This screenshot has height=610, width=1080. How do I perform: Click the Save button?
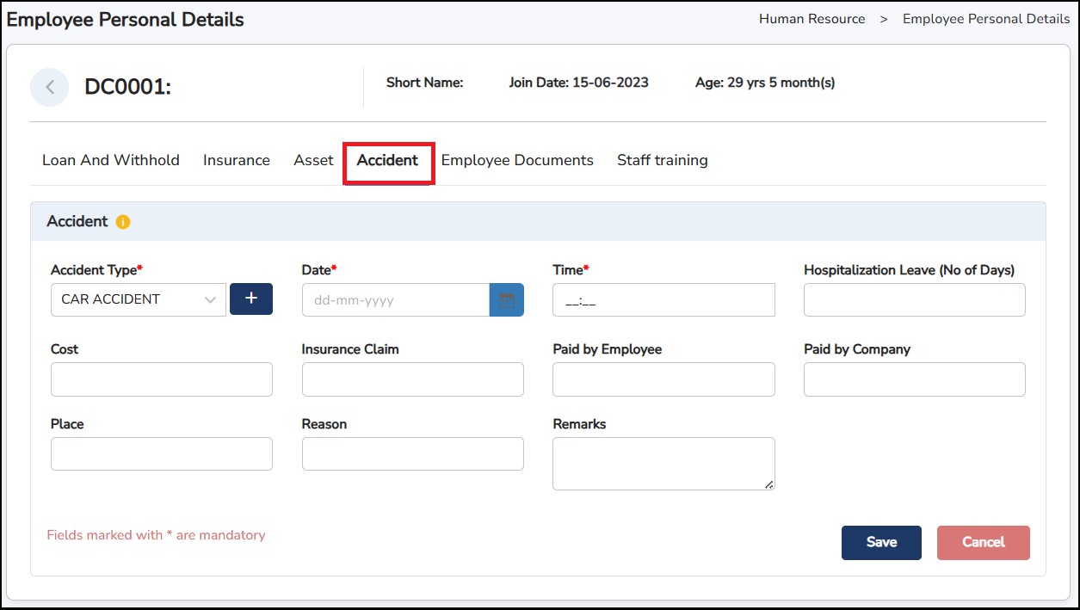tap(881, 542)
